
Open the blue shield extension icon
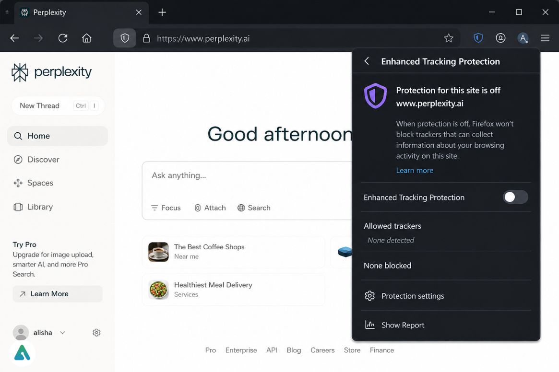pos(478,38)
